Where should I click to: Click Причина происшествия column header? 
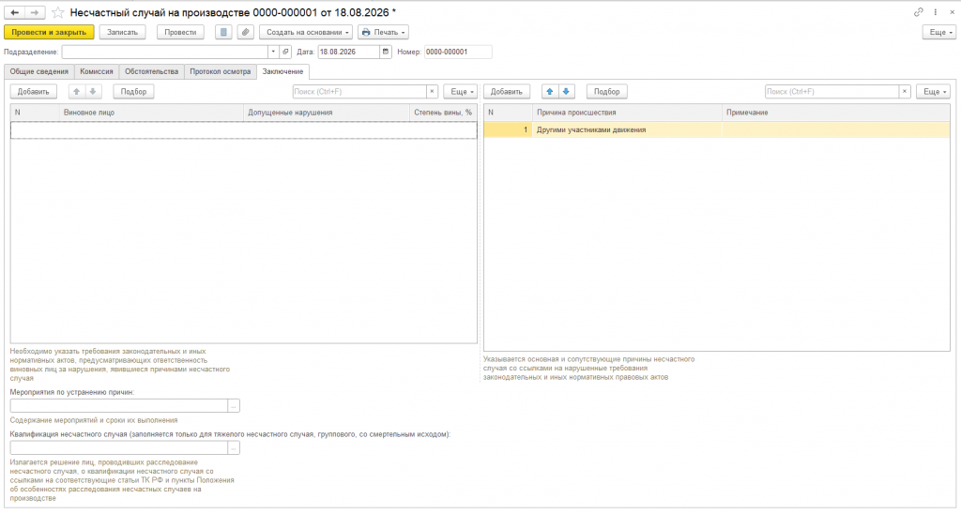627,113
